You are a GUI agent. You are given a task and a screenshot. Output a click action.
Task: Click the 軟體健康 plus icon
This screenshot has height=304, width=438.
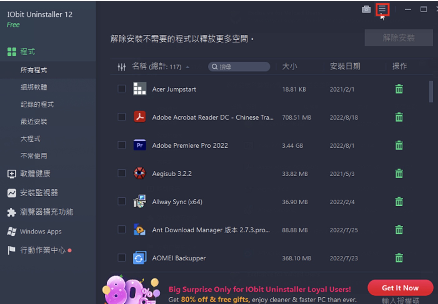[12, 174]
